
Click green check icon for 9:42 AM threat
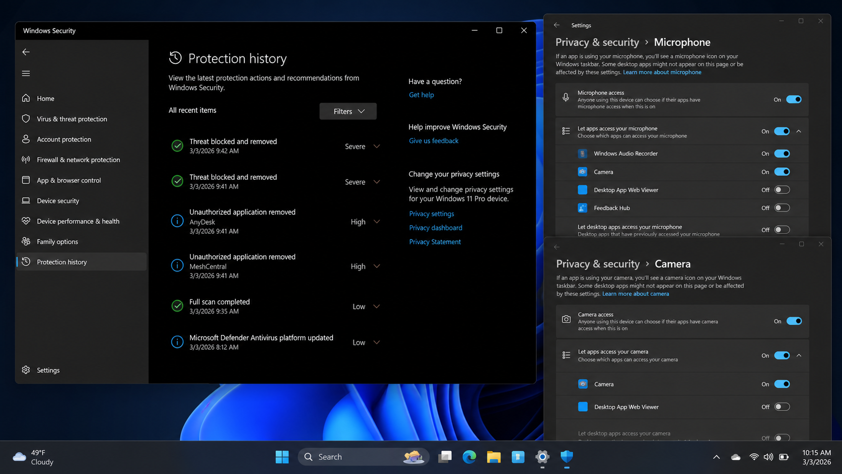(x=177, y=146)
